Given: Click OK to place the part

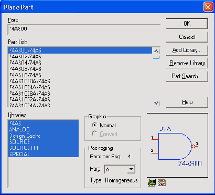Looking at the screenshot, I should click(x=187, y=24).
